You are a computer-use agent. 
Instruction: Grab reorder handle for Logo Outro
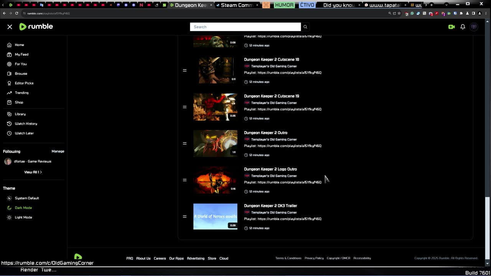point(185,180)
